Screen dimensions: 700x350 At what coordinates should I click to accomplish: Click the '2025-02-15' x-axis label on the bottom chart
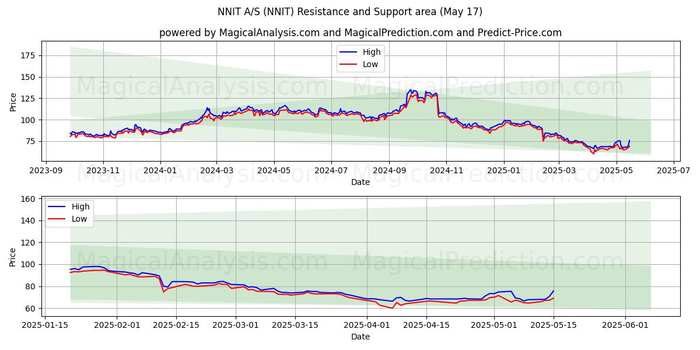click(x=176, y=326)
